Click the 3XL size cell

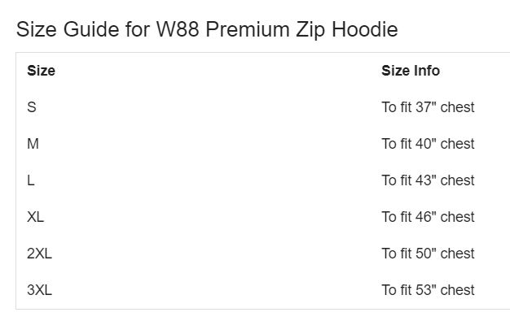pos(39,290)
